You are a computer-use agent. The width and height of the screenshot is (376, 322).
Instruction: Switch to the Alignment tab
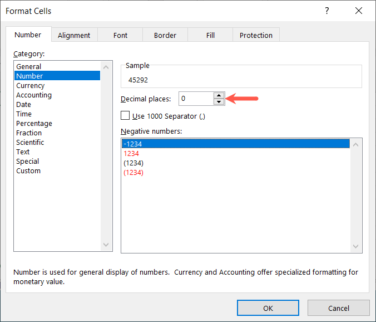[74, 35]
